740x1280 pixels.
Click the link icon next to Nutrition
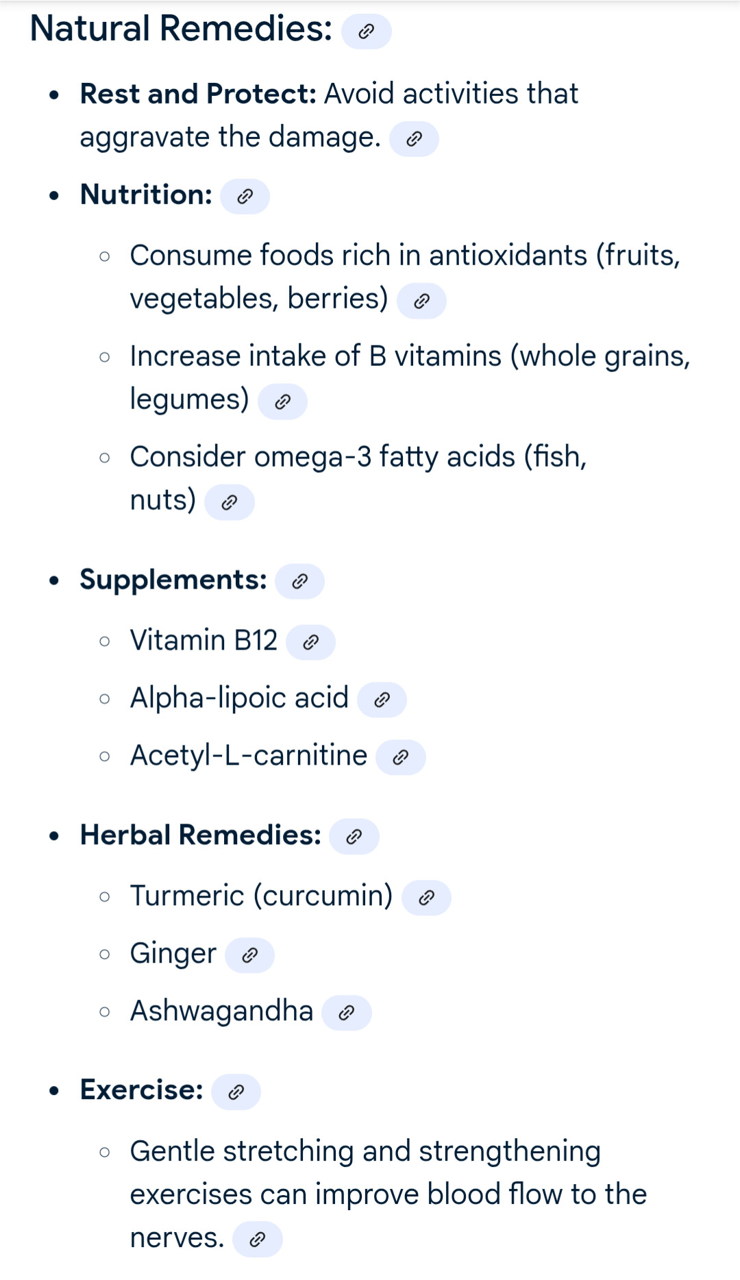click(245, 197)
